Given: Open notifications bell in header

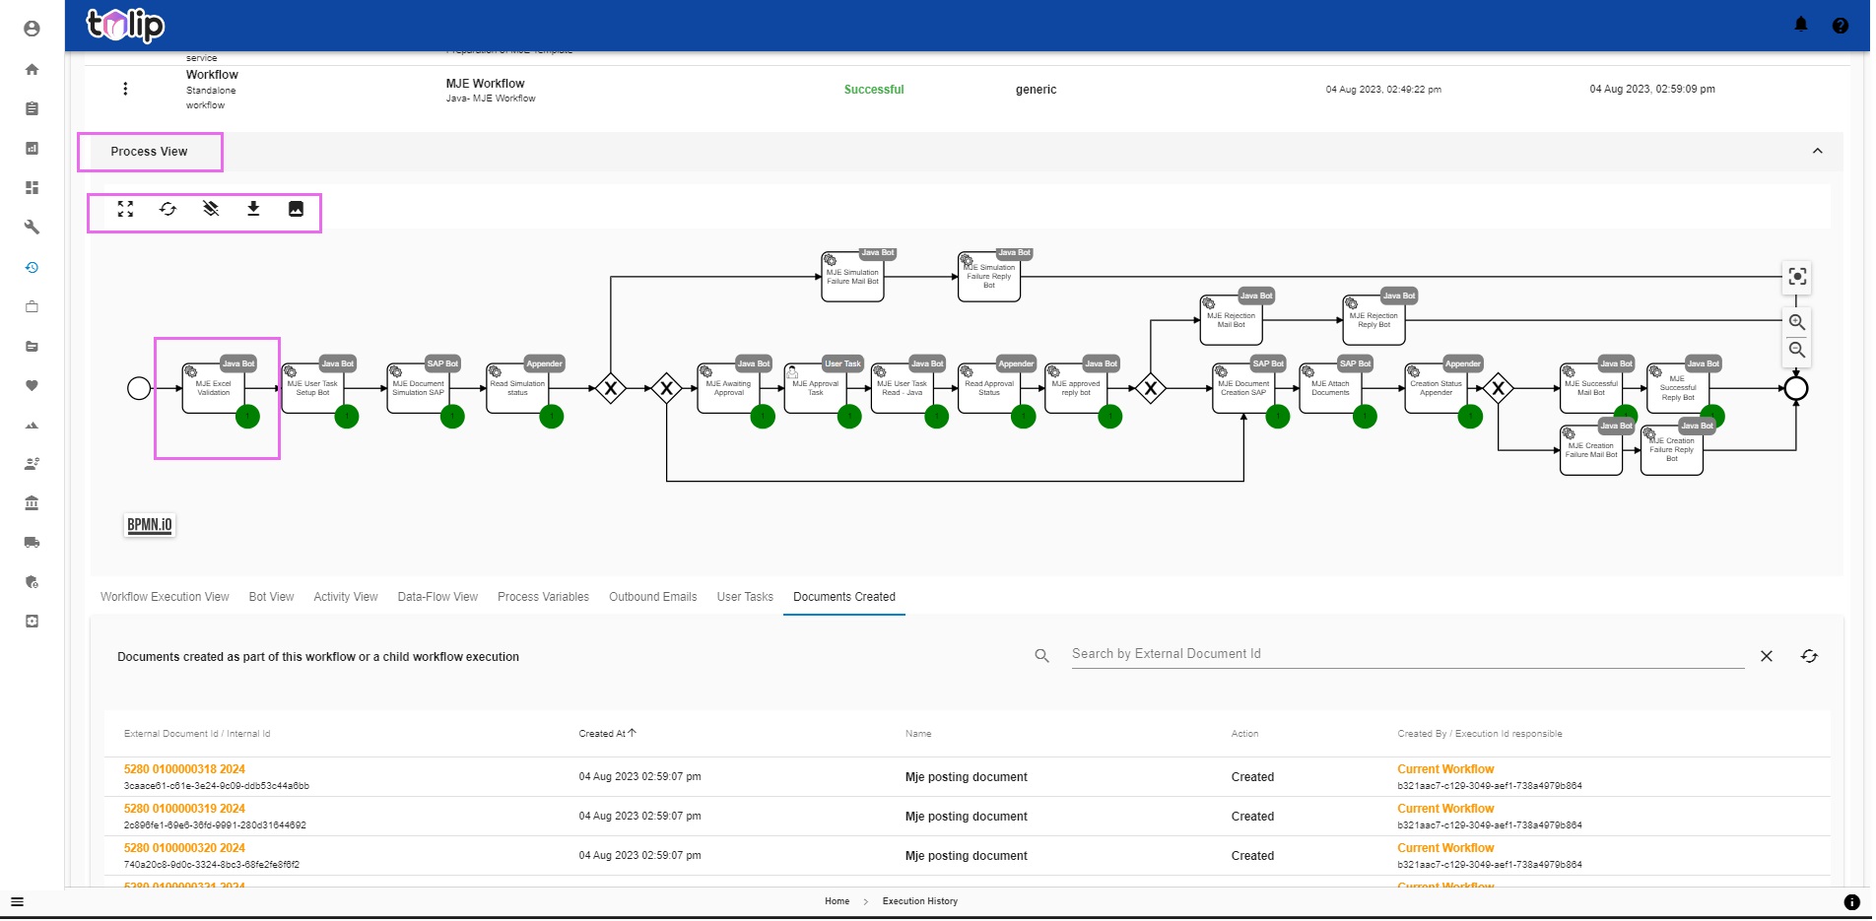Looking at the screenshot, I should click(x=1801, y=25).
